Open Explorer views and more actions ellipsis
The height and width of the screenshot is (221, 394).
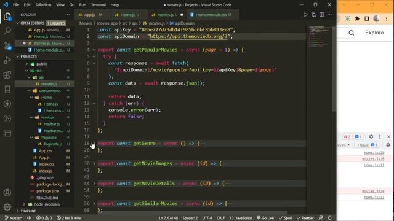pos(68,15)
